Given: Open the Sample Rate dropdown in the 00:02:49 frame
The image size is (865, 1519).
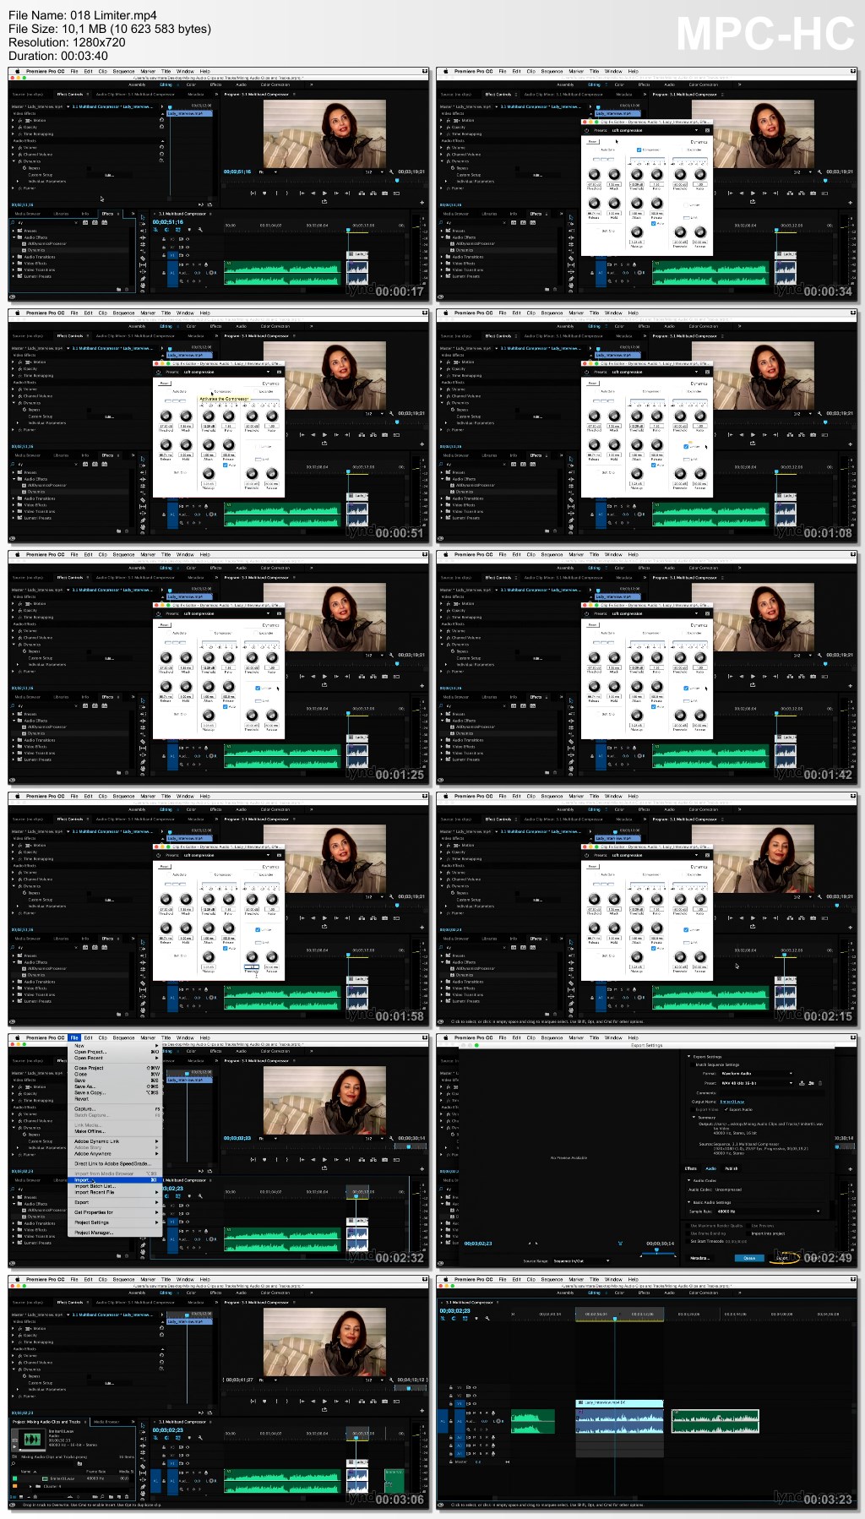Looking at the screenshot, I should 768,1211.
